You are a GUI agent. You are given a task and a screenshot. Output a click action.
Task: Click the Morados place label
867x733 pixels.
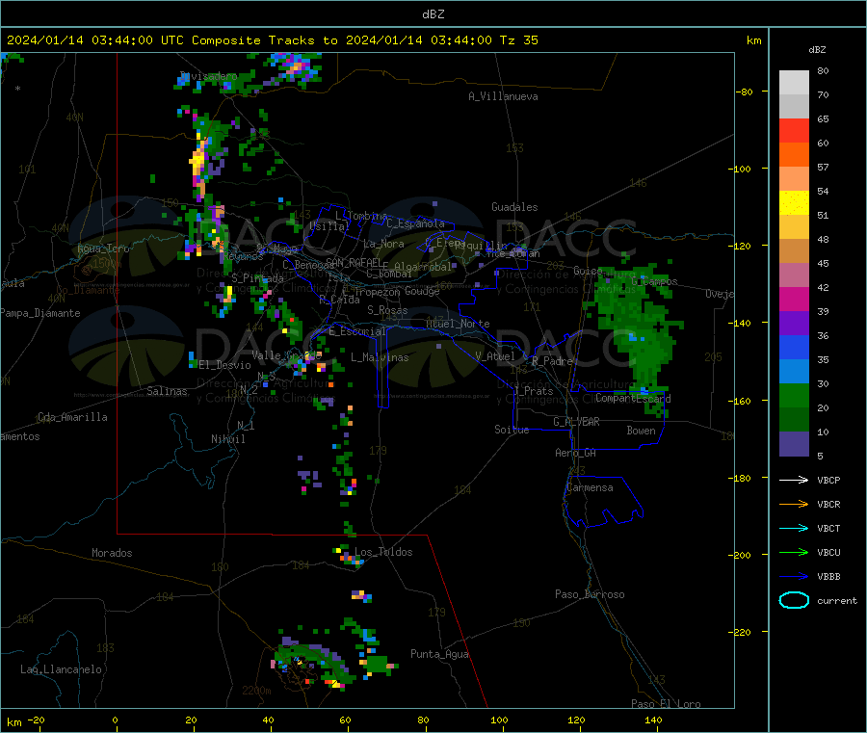coord(112,553)
